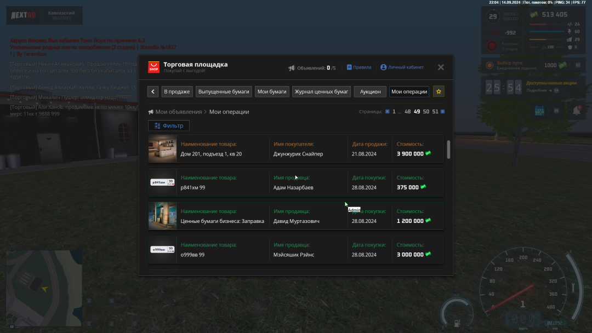Click the 25:54 countdown timer in HUD
The height and width of the screenshot is (333, 592).
[503, 88]
